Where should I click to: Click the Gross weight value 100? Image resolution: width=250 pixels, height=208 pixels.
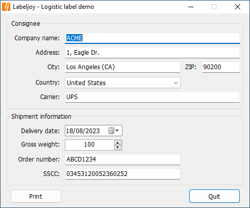click(90, 145)
